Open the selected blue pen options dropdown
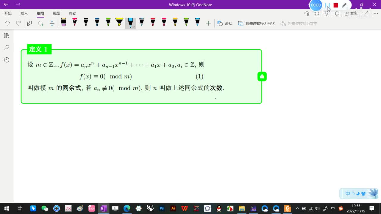 click(134, 27)
